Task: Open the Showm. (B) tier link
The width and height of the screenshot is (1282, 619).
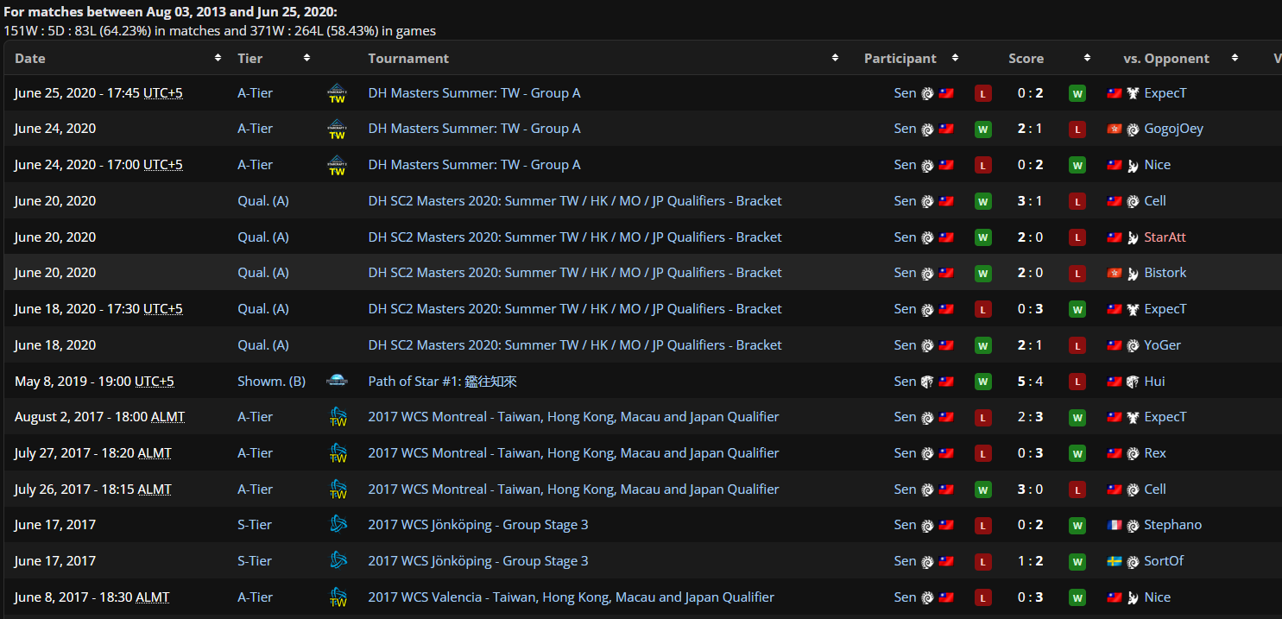Action: pos(272,382)
